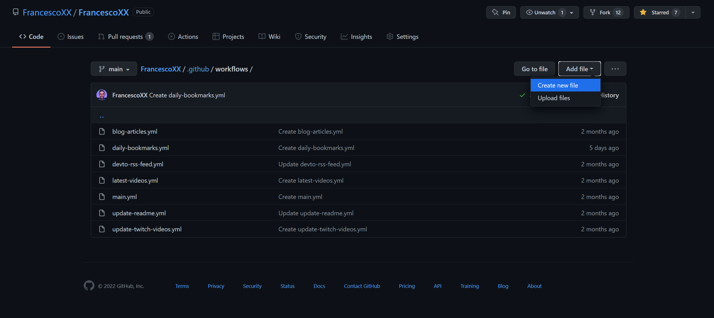Click commit message Update devto-rss-feed.yml
Screen dimensions: 714x318
tap(315, 164)
